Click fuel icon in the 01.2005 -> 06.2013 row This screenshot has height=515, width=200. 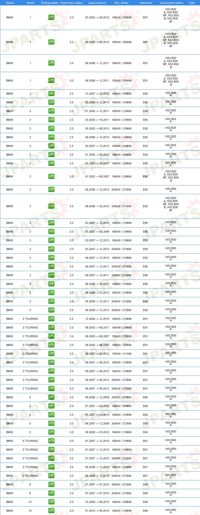(x=51, y=155)
